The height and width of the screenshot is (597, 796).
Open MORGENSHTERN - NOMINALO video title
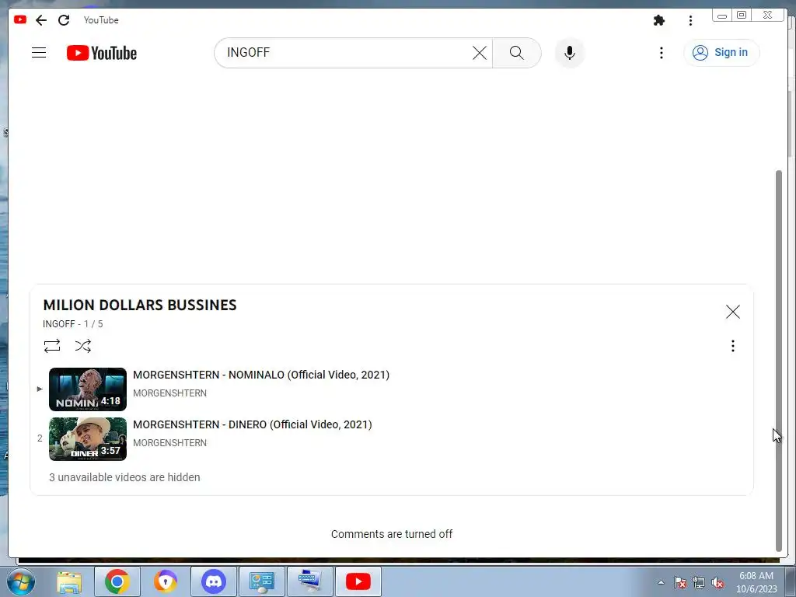pyautogui.click(x=261, y=375)
